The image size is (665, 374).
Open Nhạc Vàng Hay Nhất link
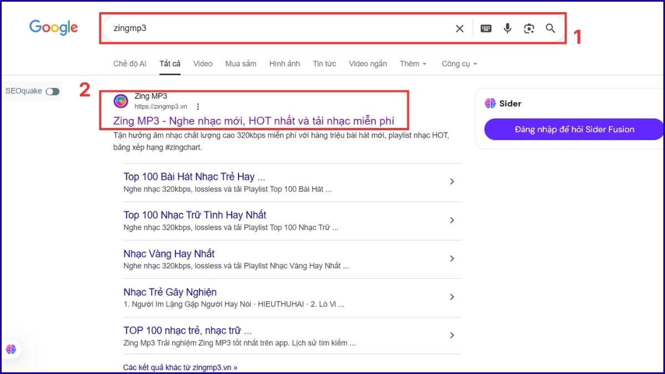click(x=169, y=254)
